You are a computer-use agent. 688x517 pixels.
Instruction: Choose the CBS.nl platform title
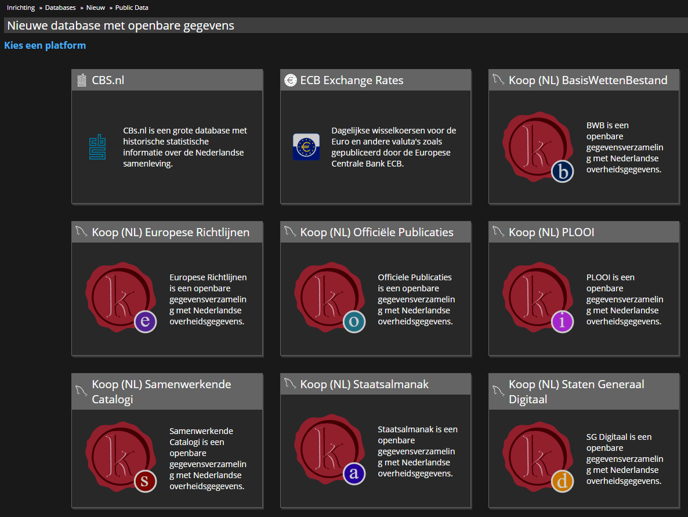coord(108,80)
